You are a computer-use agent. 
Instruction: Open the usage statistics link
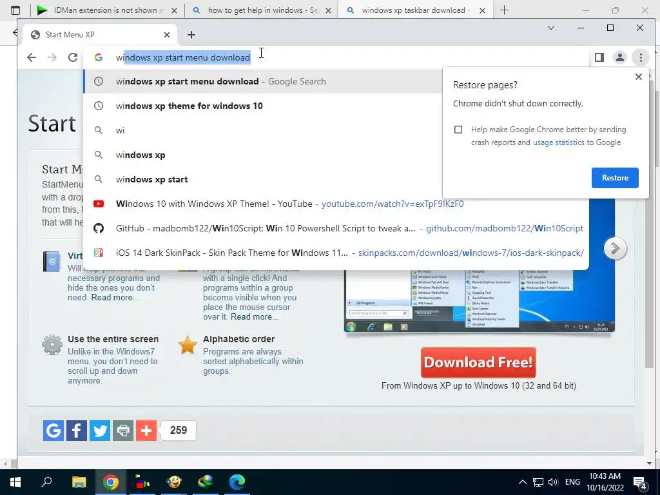559,142
